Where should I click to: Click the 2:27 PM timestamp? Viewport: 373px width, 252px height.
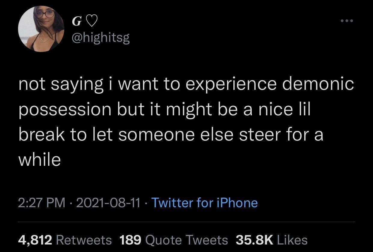[x=42, y=203]
